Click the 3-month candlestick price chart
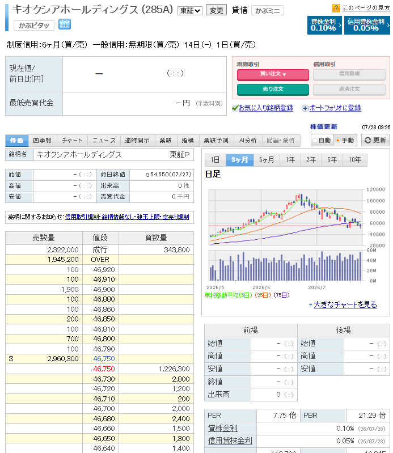This screenshot has width=393, height=453. [285, 218]
